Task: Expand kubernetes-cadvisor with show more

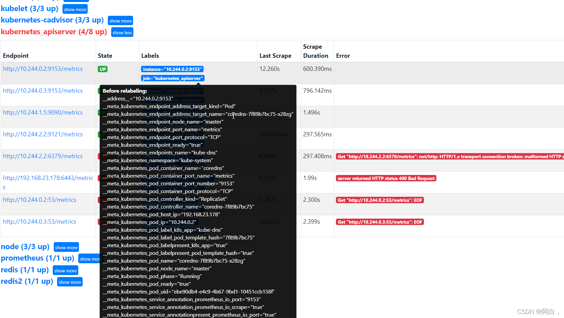Action: 120,21
